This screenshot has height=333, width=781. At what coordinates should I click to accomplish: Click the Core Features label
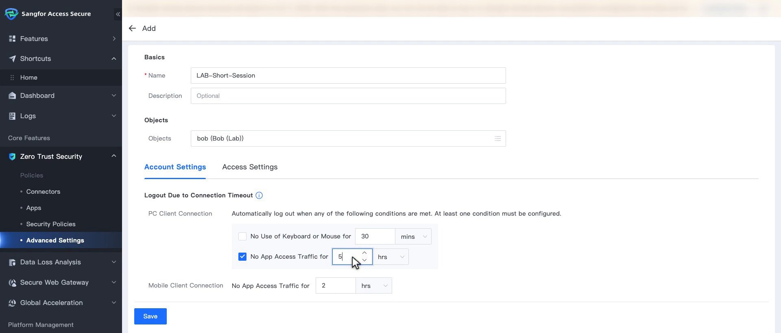(29, 138)
